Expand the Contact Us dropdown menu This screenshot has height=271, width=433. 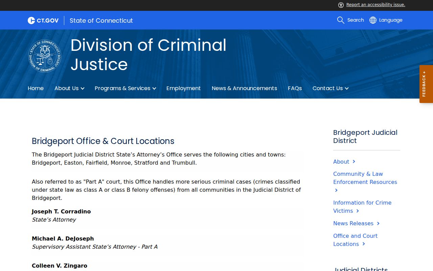coord(331,88)
